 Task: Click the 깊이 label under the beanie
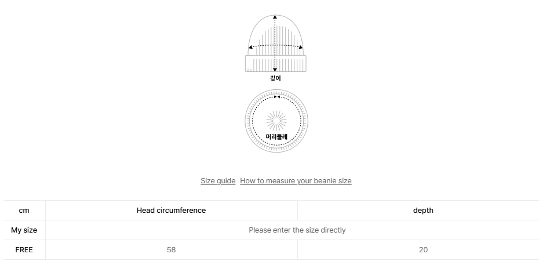point(275,78)
